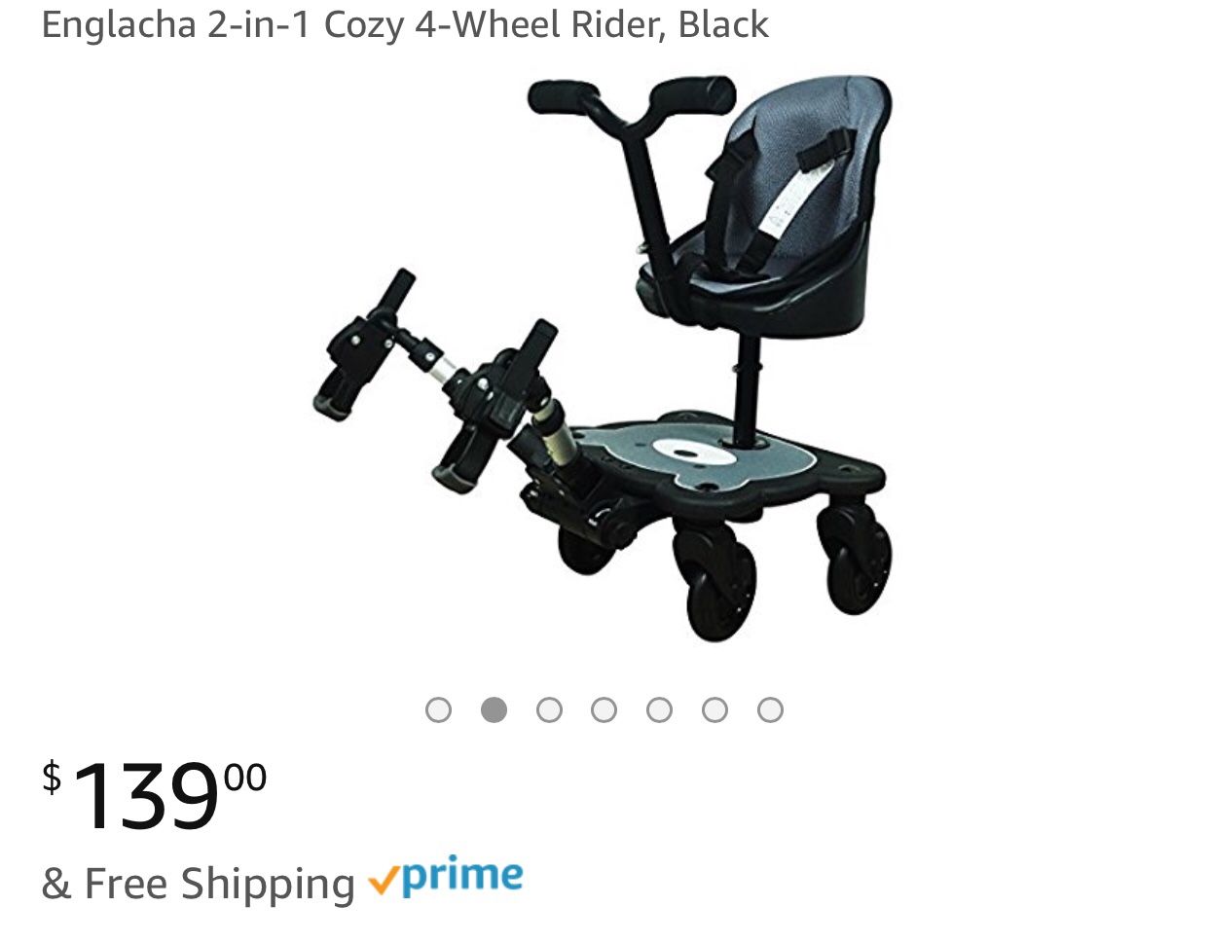The width and height of the screenshot is (1209, 943).
Task: Click the $139 price amount
Action: 154,795
